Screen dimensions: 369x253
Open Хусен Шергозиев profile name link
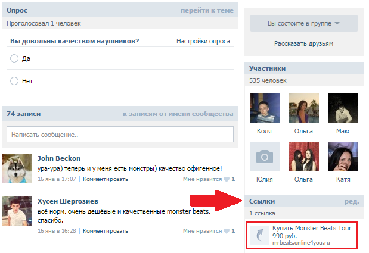pyautogui.click(x=68, y=201)
